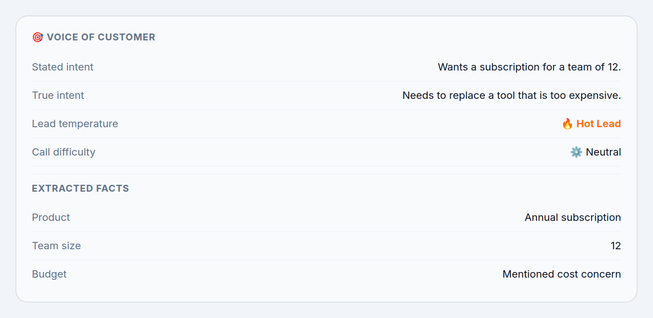
Task: Click the Budget row label
Action: (x=49, y=274)
